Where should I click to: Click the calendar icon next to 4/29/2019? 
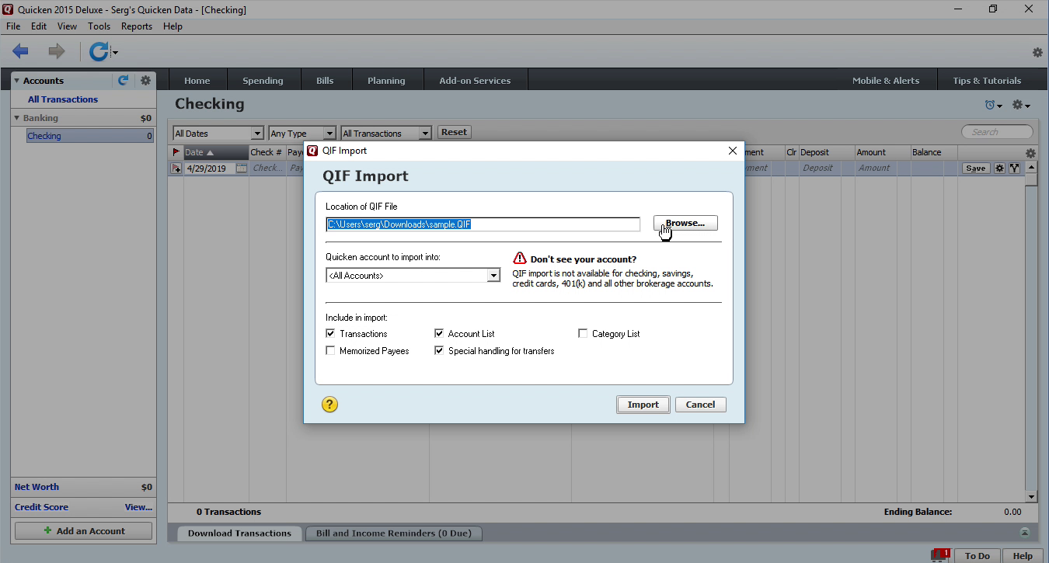point(242,168)
